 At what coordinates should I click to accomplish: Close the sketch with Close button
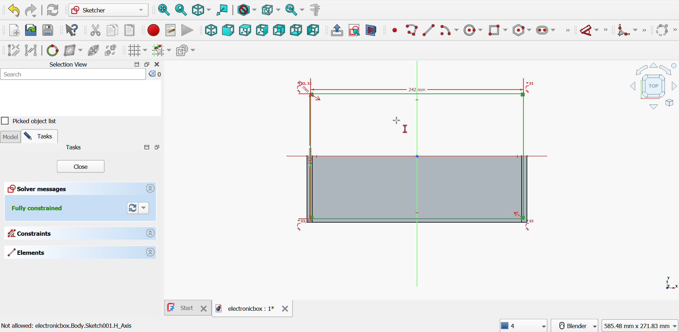81,167
